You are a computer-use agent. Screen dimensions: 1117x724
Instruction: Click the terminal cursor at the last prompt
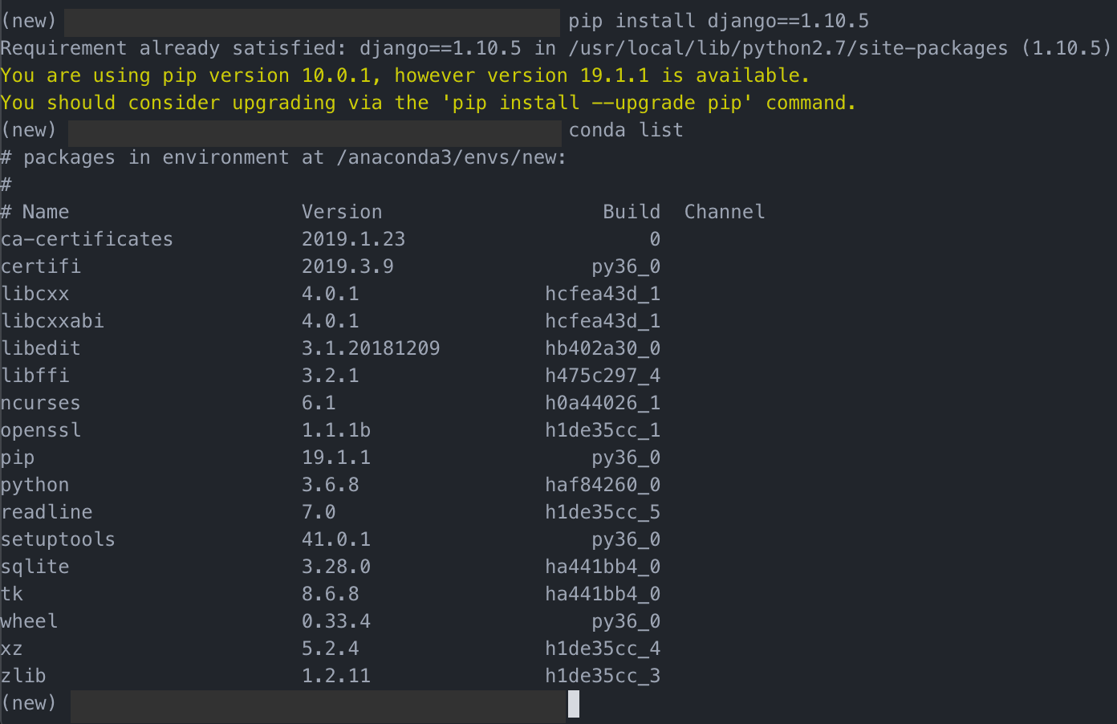[574, 704]
